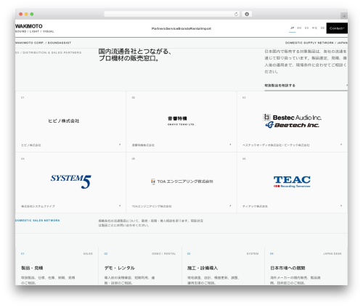Screen dimensions: 363x307
Task: Click the DEMO / RENTAL label
Action: point(164,253)
